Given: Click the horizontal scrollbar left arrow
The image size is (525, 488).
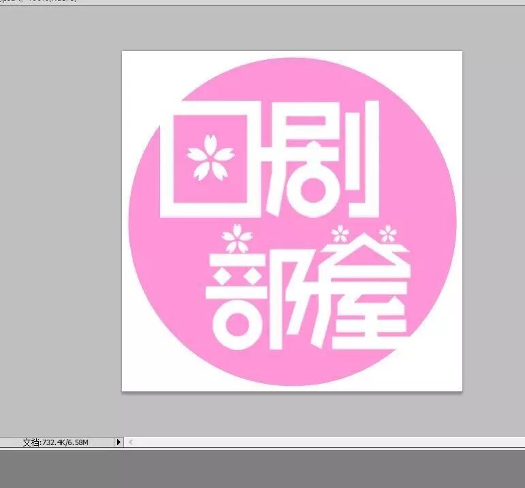Looking at the screenshot, I should click(131, 442).
